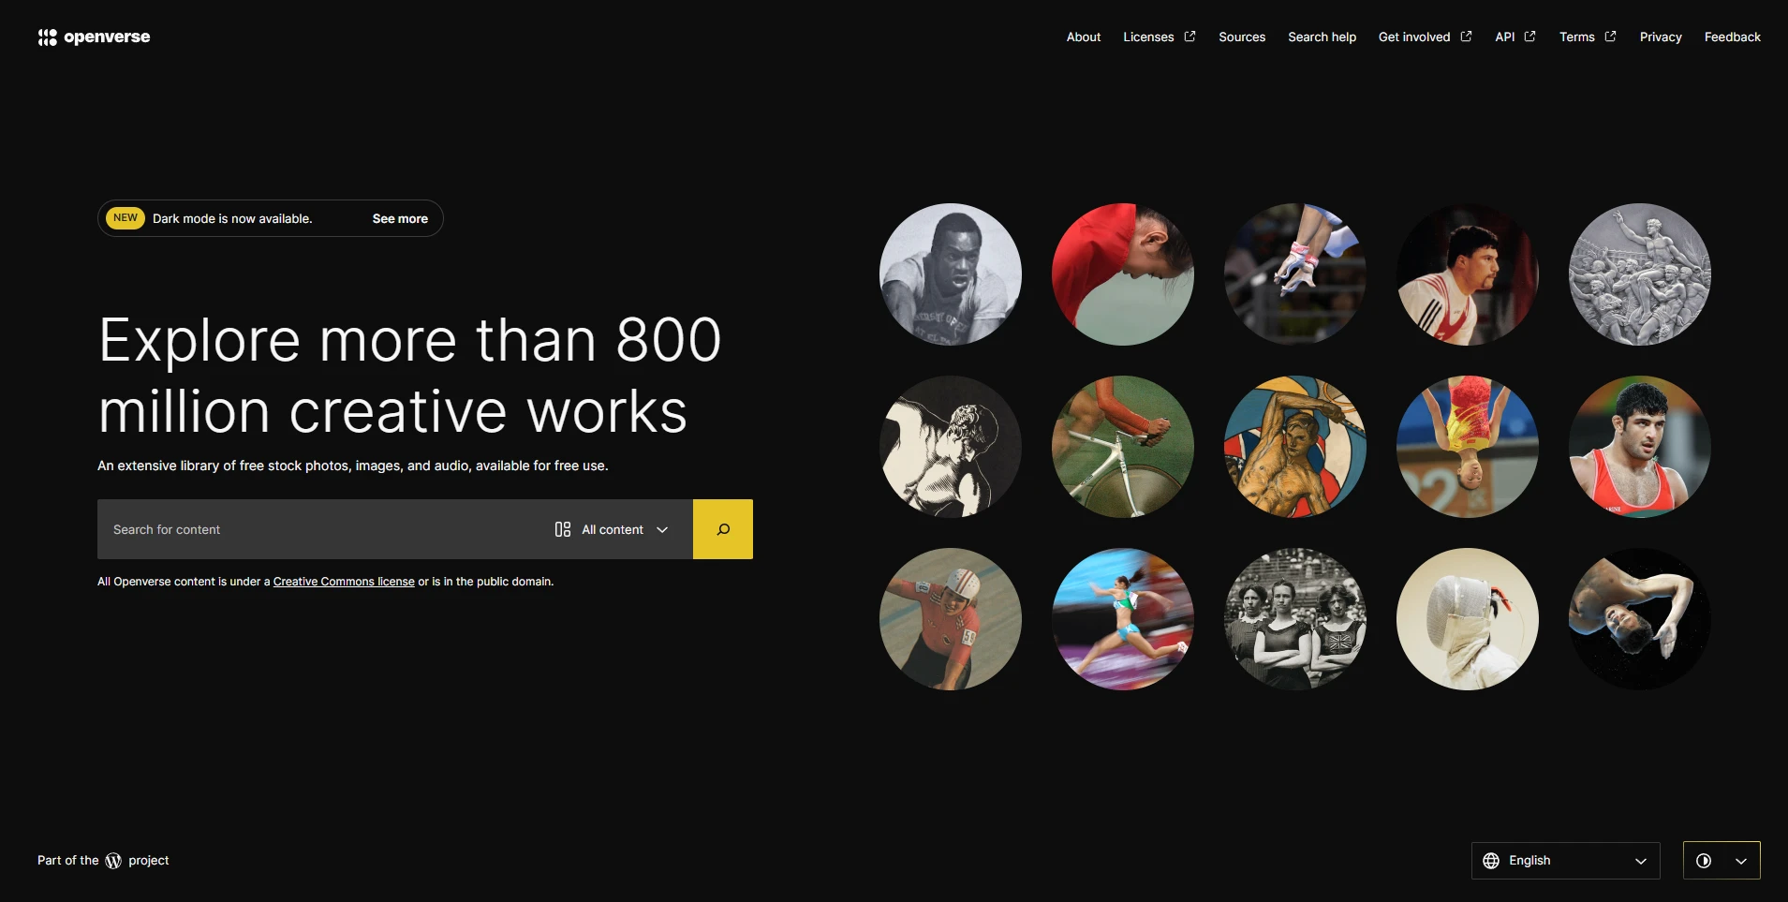Click the external link icon next to Licenses
The width and height of the screenshot is (1788, 902).
1189,36
